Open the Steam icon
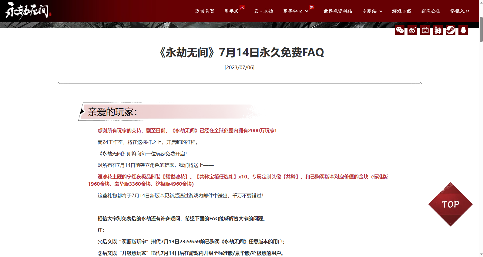 [x=451, y=30]
